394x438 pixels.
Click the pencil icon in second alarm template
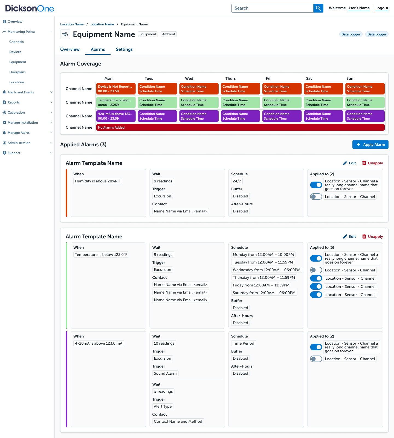click(345, 236)
